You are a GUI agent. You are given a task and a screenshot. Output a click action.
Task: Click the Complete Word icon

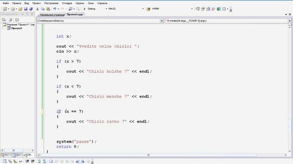[x=20, y=161]
